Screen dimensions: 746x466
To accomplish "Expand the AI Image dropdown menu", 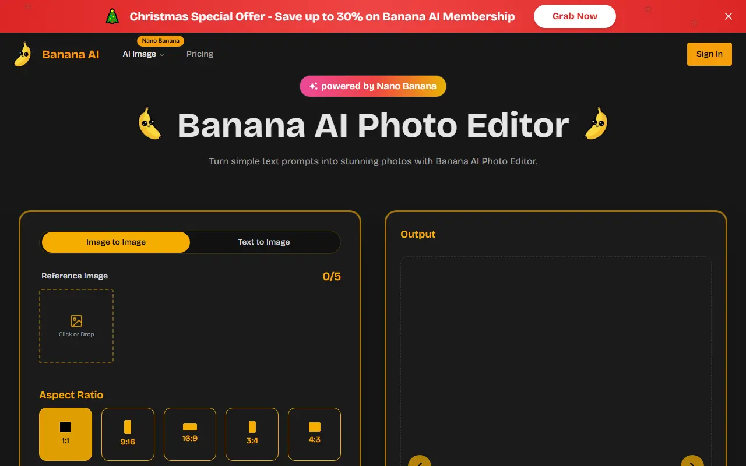I will coord(143,54).
